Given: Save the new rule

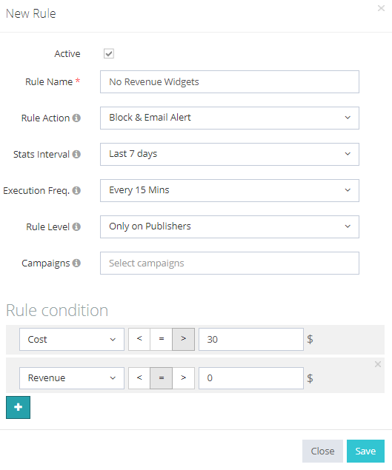Looking at the screenshot, I should coord(365,451).
